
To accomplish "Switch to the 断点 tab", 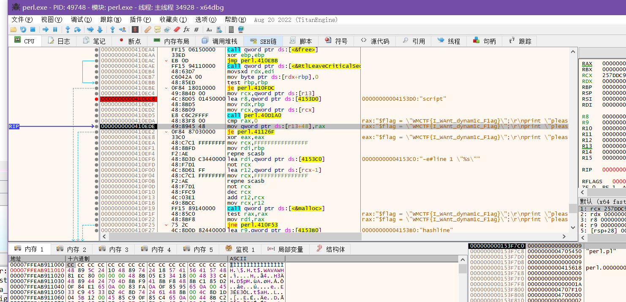I will [x=130, y=41].
